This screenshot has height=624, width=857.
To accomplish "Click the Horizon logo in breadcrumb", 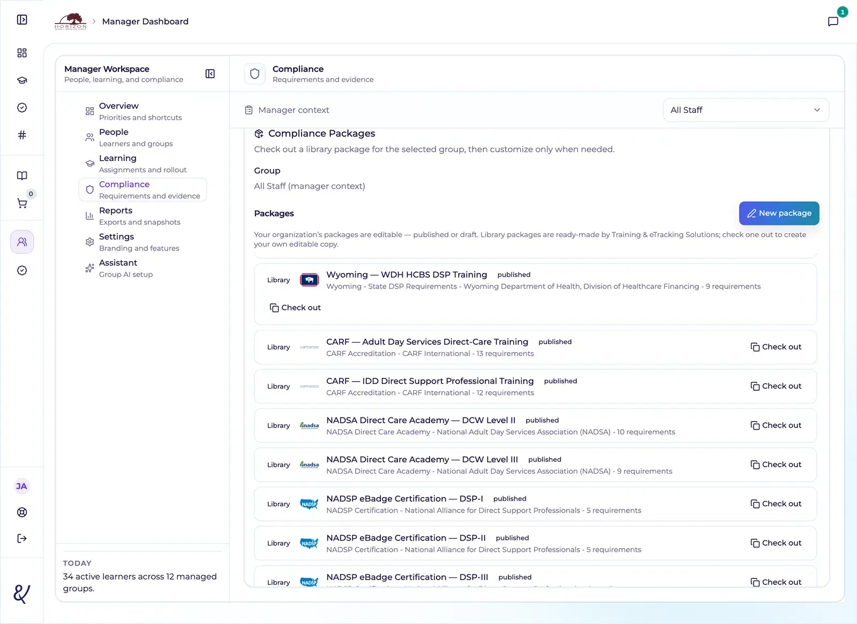I will point(70,21).
